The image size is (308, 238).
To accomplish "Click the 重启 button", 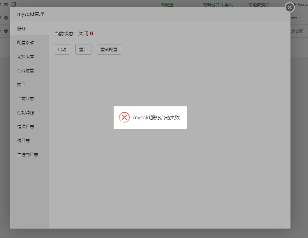I will coord(83,49).
